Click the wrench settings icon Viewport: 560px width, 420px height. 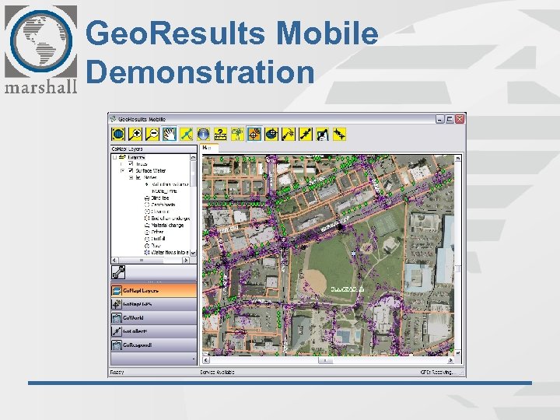[118, 272]
